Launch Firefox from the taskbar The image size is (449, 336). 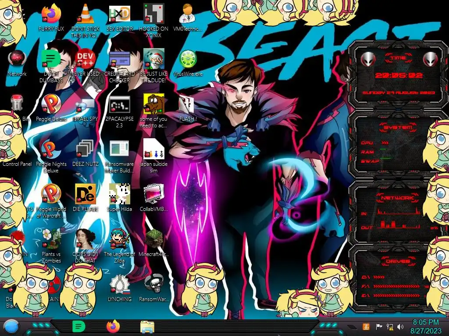(x=113, y=326)
